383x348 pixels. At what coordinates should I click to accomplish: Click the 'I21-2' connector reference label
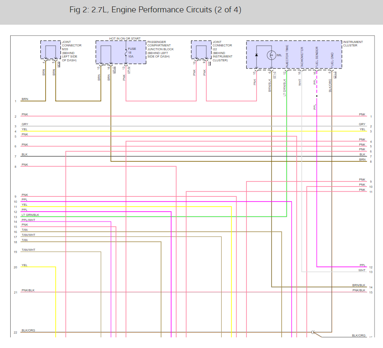pos(274,75)
